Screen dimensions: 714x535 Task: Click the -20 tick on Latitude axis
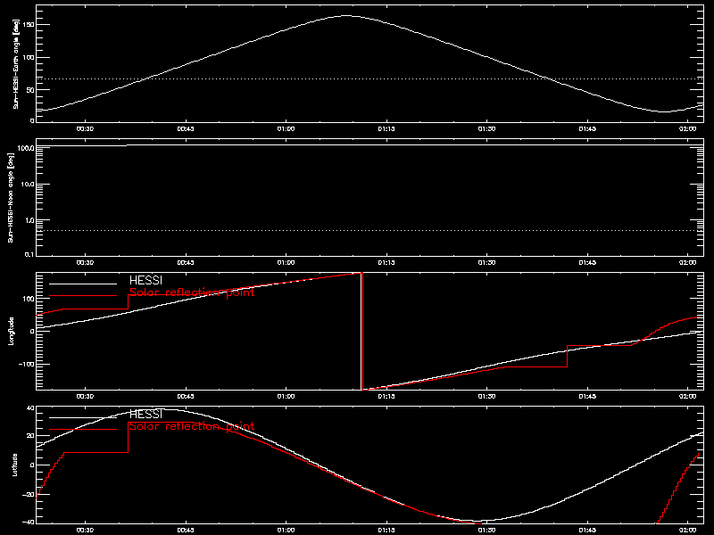pos(29,495)
